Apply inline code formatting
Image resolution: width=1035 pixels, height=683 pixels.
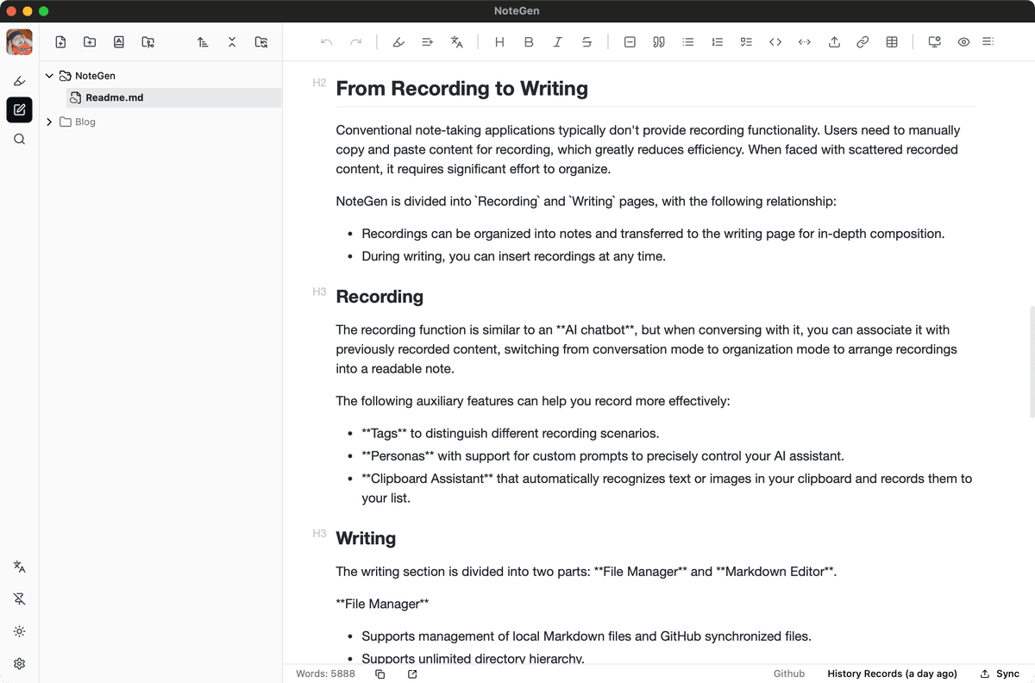click(775, 41)
